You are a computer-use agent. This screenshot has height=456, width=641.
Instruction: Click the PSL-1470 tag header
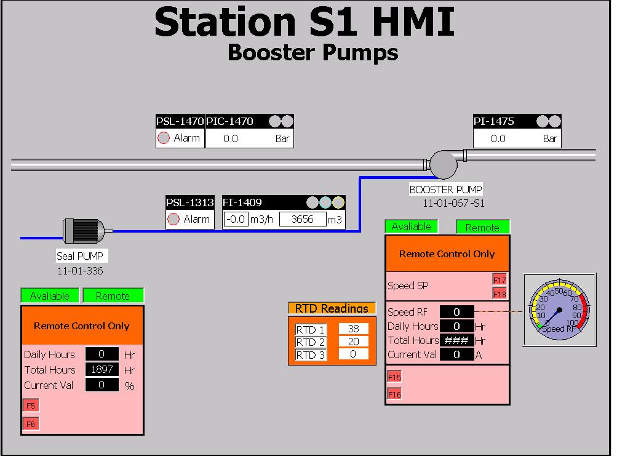[180, 121]
